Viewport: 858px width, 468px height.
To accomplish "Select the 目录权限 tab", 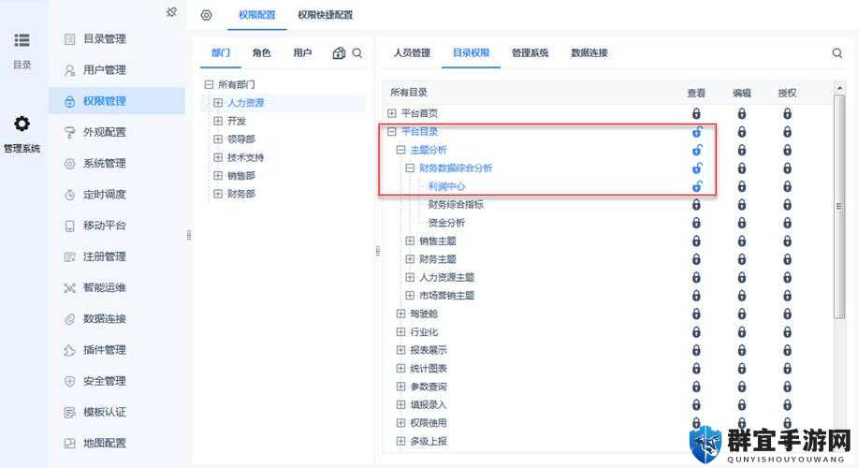I will (471, 53).
